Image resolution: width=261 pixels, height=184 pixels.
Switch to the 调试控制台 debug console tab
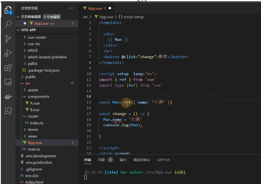(141, 160)
